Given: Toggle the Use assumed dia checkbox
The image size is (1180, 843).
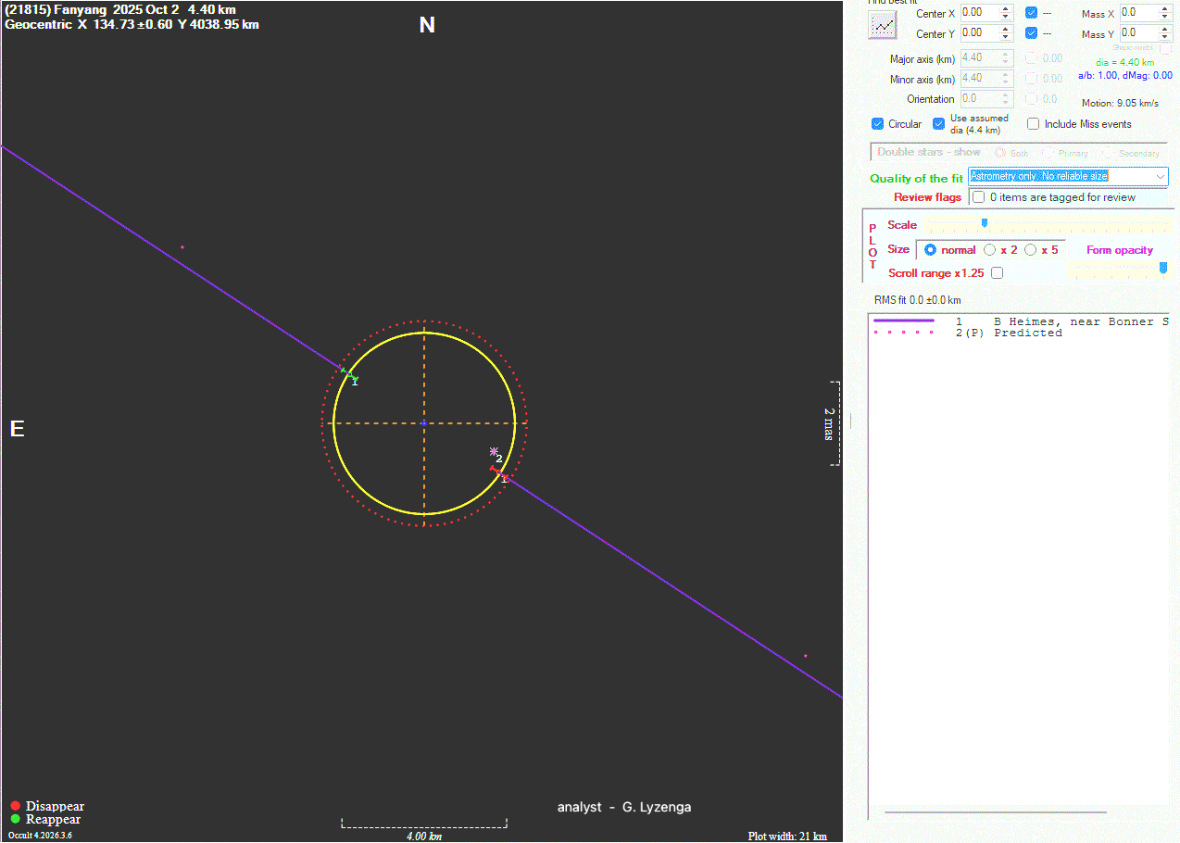Looking at the screenshot, I should [939, 124].
